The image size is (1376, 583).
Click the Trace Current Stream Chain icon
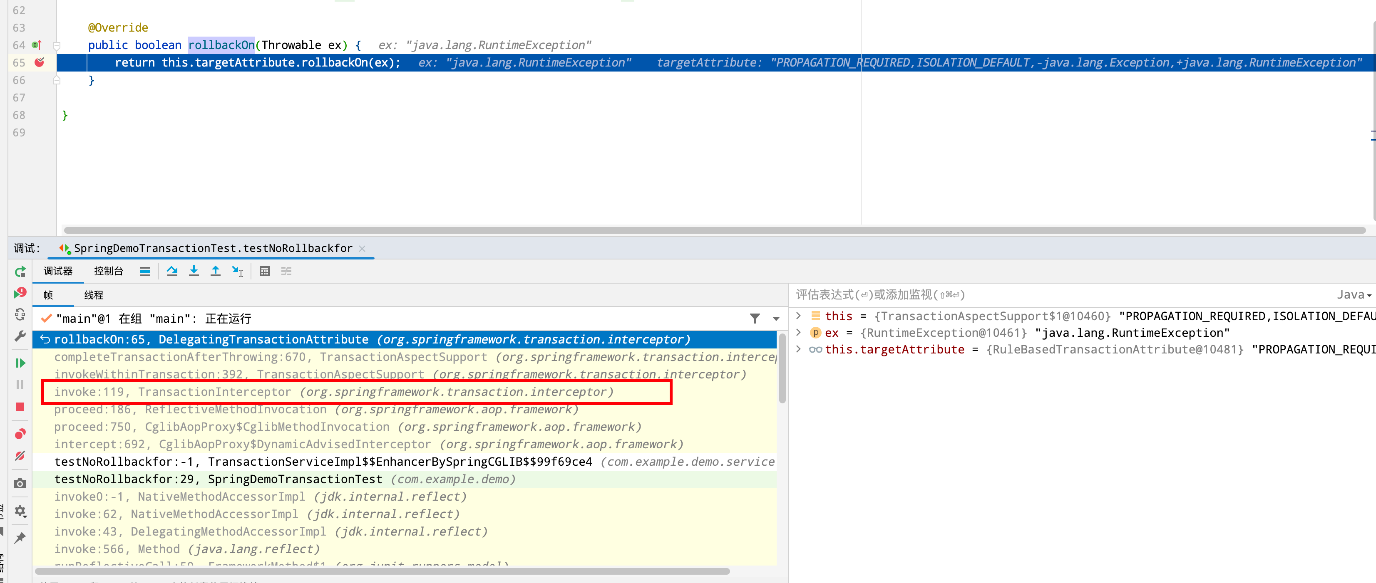[286, 271]
